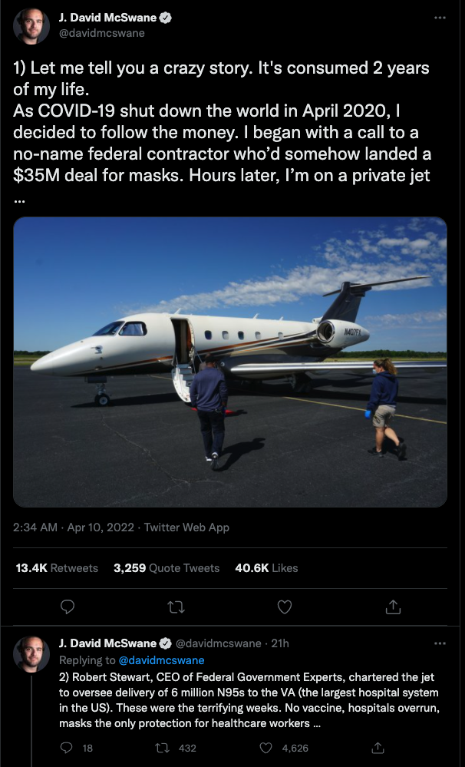Share the main tweet via upload icon
Screen dimensions: 465x767
393,607
